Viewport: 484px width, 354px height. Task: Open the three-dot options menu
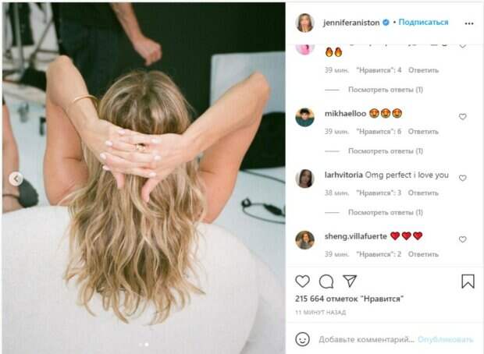(x=469, y=23)
